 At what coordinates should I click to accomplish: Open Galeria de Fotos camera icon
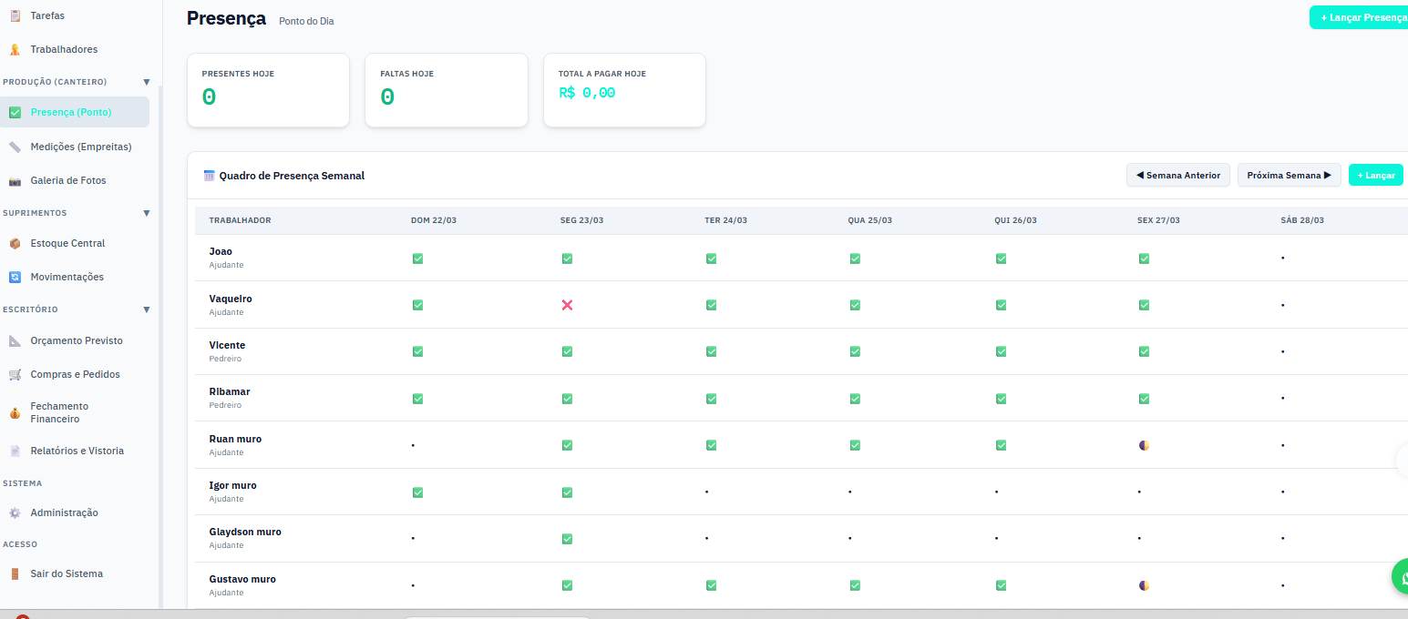pos(15,180)
